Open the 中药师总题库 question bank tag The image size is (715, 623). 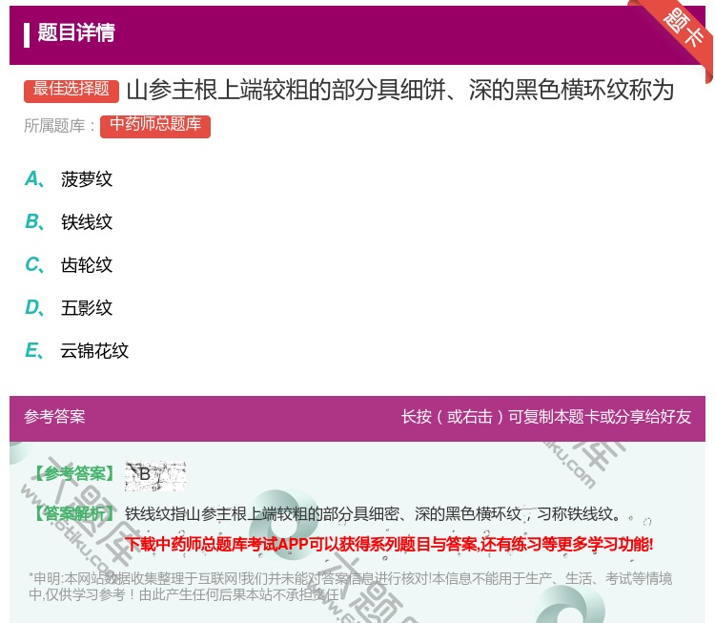155,126
